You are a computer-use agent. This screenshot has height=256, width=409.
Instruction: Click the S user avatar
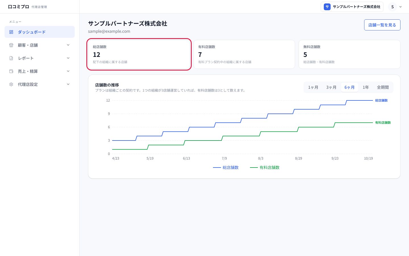click(393, 7)
